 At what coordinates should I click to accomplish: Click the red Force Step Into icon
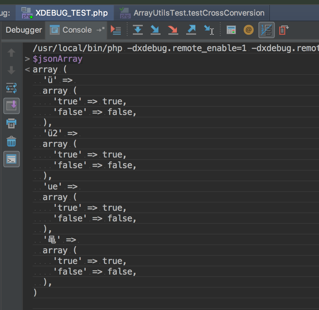pos(173,30)
